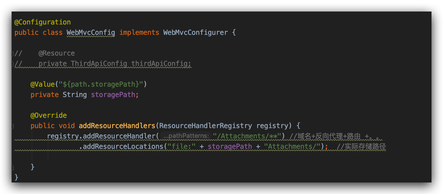This screenshot has width=443, height=194.
Task: Click the addResourceHandlers method name
Action: [x=117, y=126]
